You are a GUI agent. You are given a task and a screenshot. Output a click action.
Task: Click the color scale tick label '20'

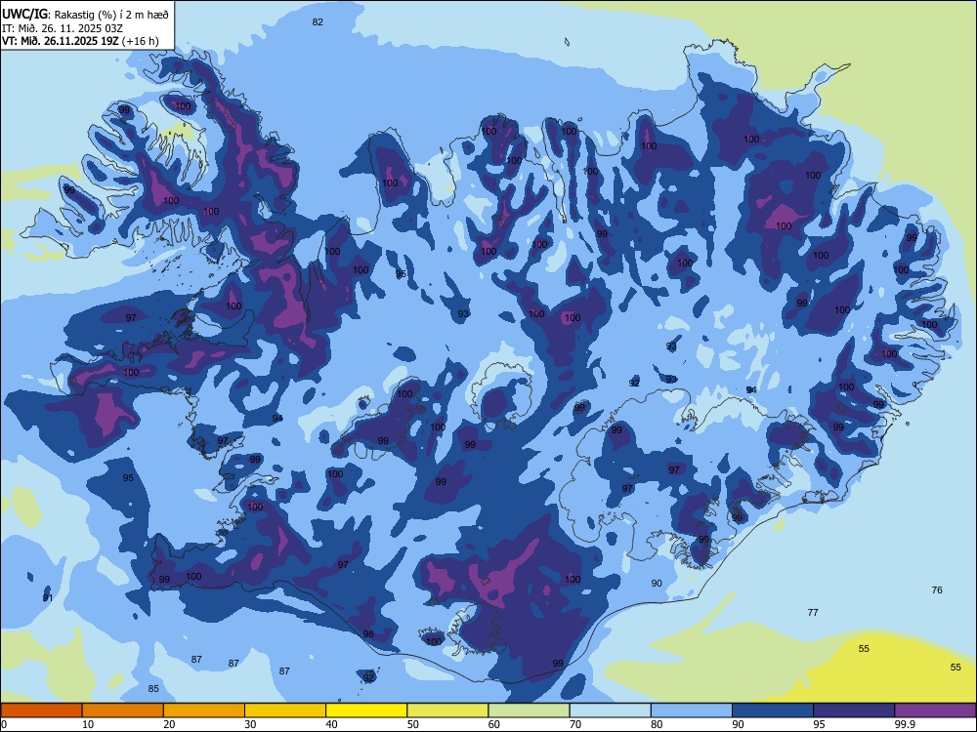(169, 724)
